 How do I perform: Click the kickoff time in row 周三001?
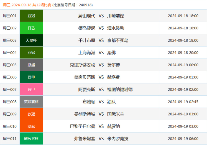click(183, 16)
